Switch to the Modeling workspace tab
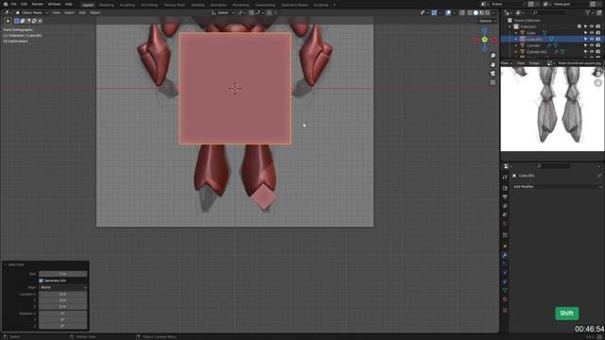Viewport: 605px width, 340px height. click(x=107, y=5)
